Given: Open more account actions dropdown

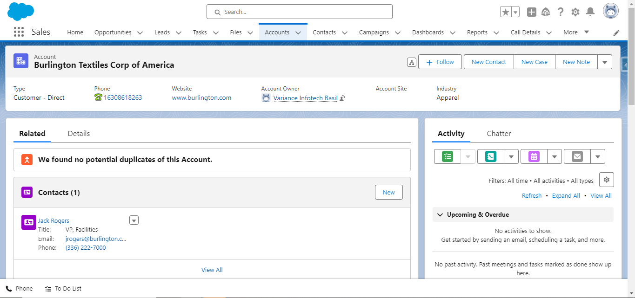Looking at the screenshot, I should pos(605,62).
